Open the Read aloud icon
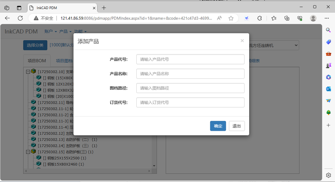Screen dimensions: 335x182 tap(219, 18)
